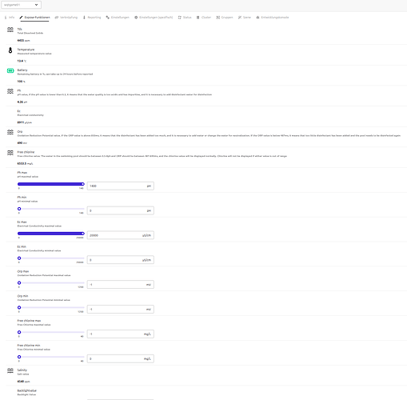This screenshot has height=400, width=407.
Task: Select the Einstellungen (spezifisch) gear tab
Action: (154, 18)
